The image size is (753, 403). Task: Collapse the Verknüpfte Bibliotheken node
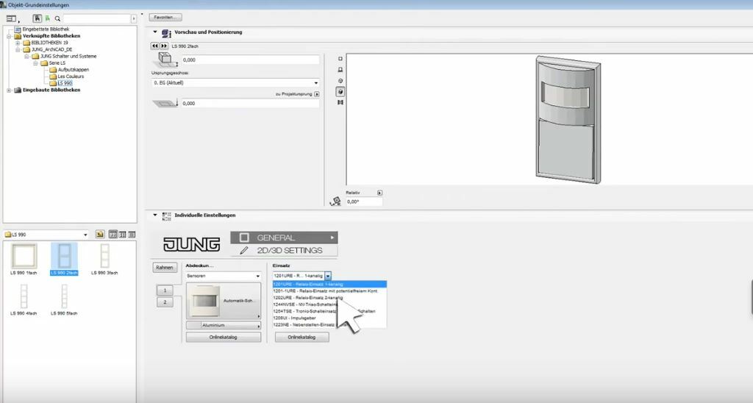coord(9,36)
